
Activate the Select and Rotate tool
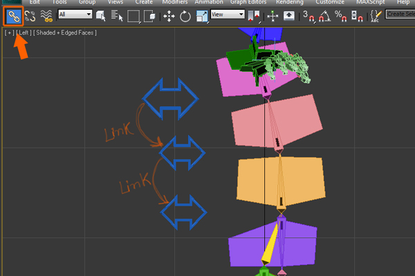(x=185, y=17)
